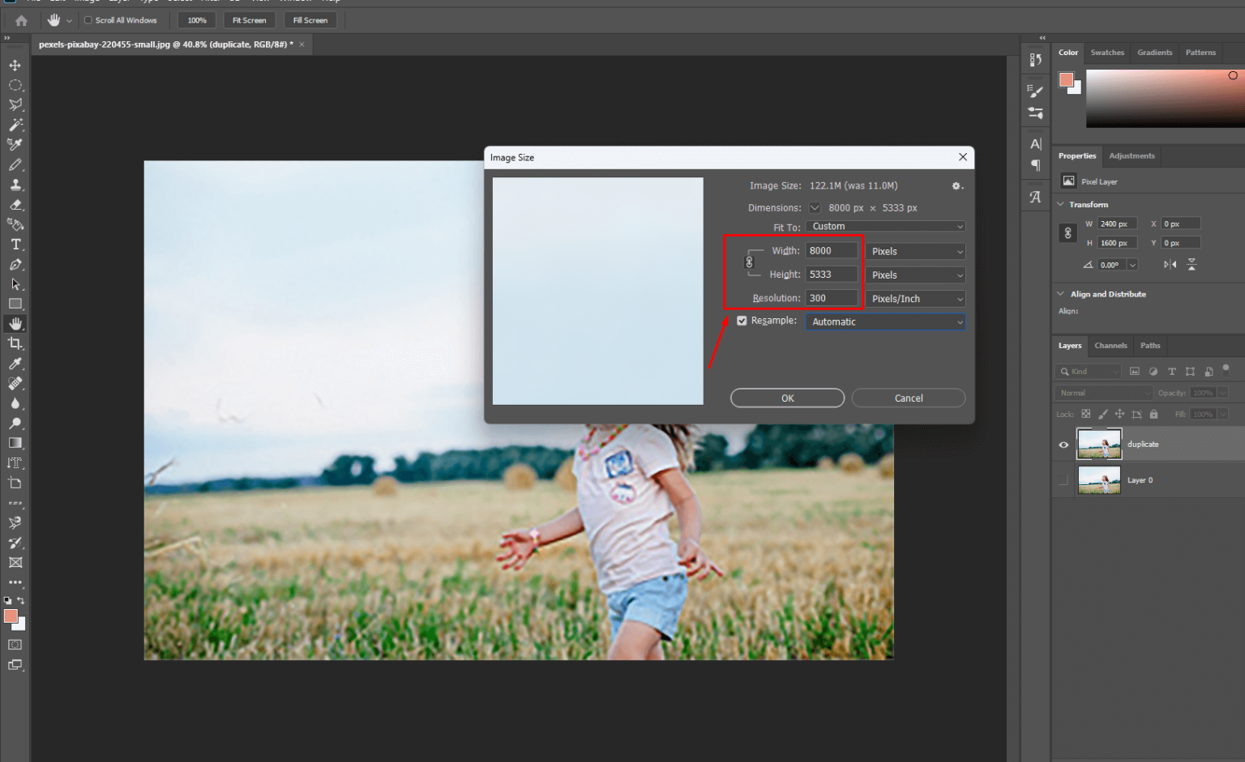Open the Resample method dropdown
Screen dimensions: 1245x762
click(885, 322)
